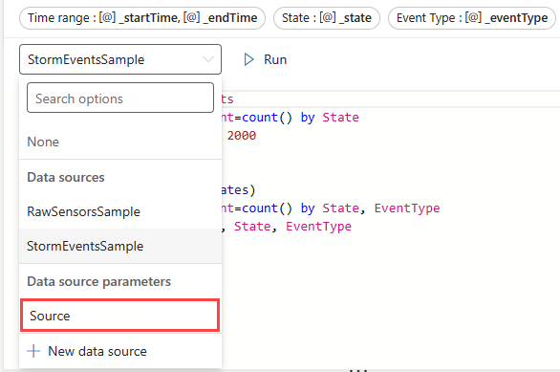Open the State parameter pill
The image size is (560, 372).
coord(327,18)
